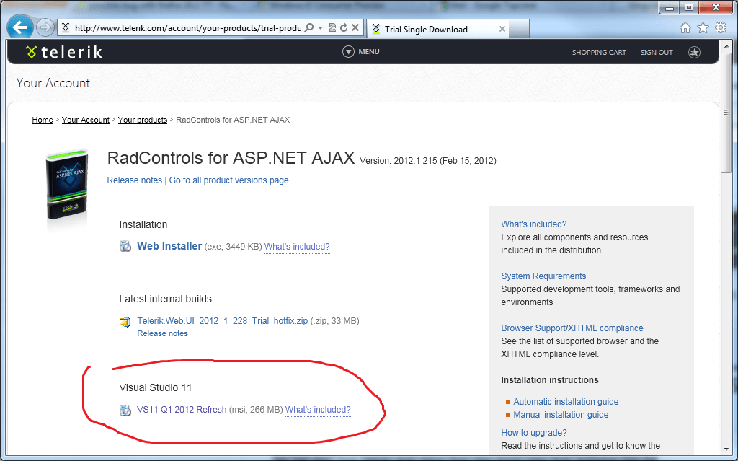Click the hotfix zip file icon

pyautogui.click(x=125, y=322)
